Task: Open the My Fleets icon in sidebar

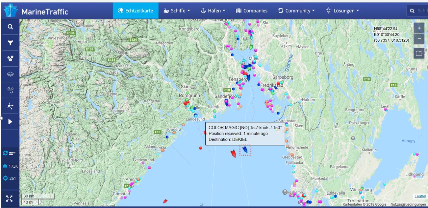Action: [10, 58]
